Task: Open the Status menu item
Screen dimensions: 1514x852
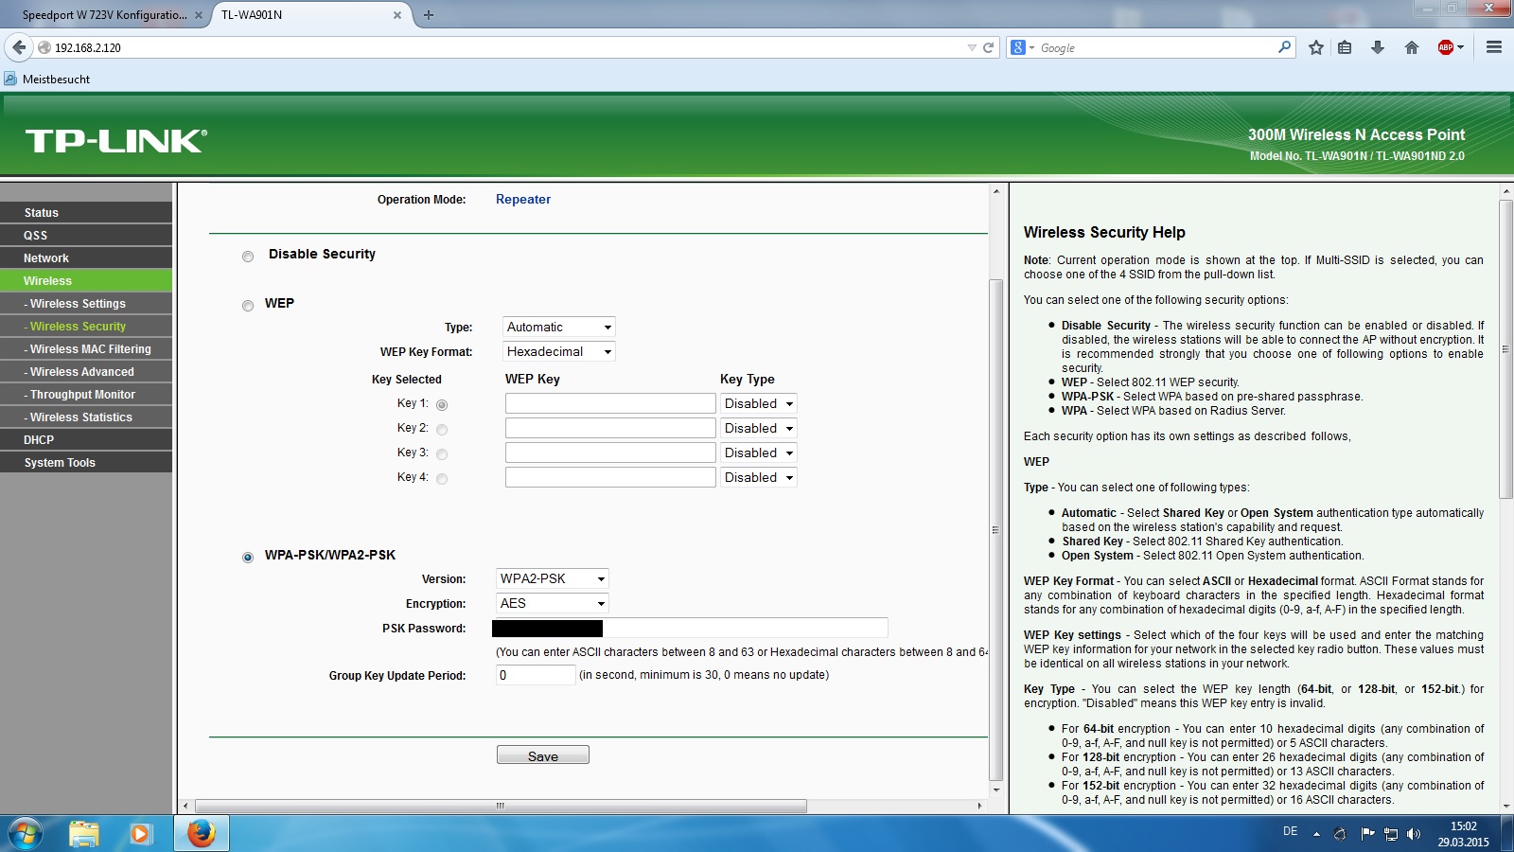Action: [x=86, y=213]
